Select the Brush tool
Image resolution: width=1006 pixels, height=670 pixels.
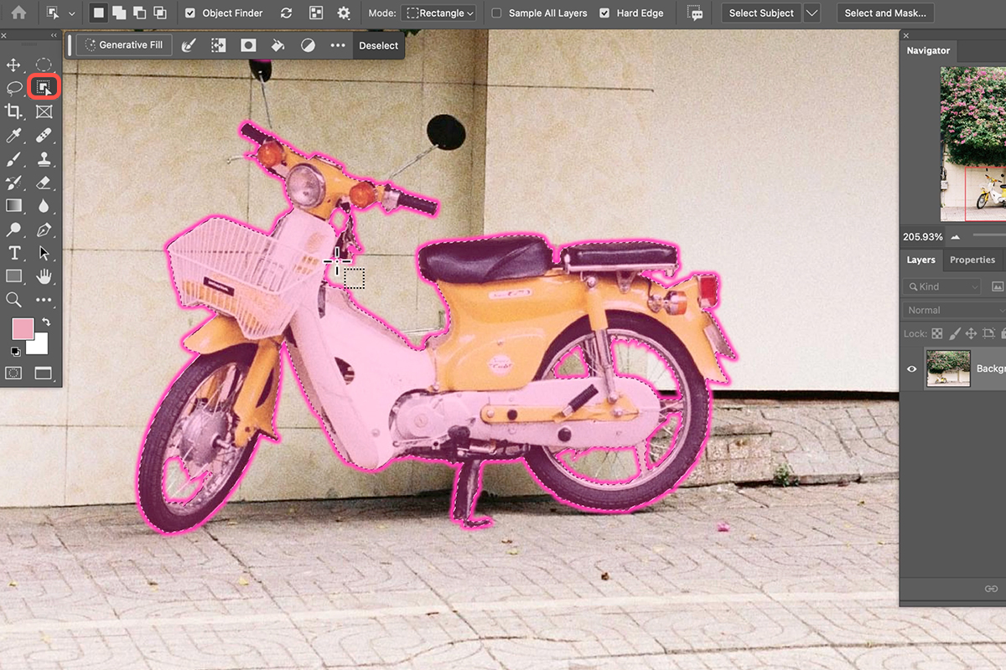[x=13, y=158]
